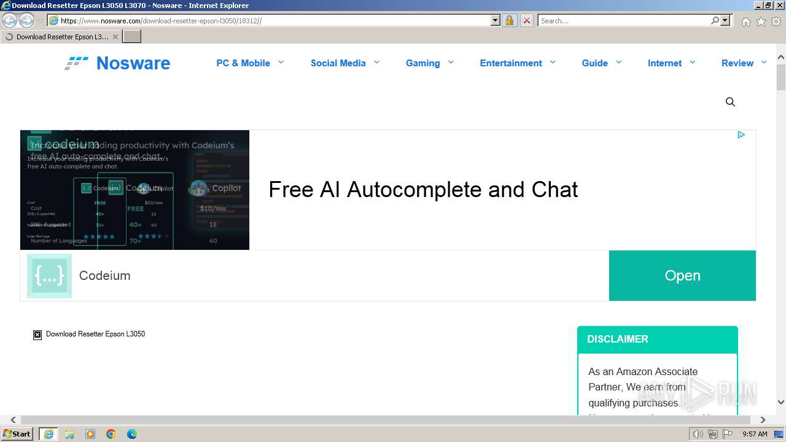Click the Nosware logo

point(117,63)
